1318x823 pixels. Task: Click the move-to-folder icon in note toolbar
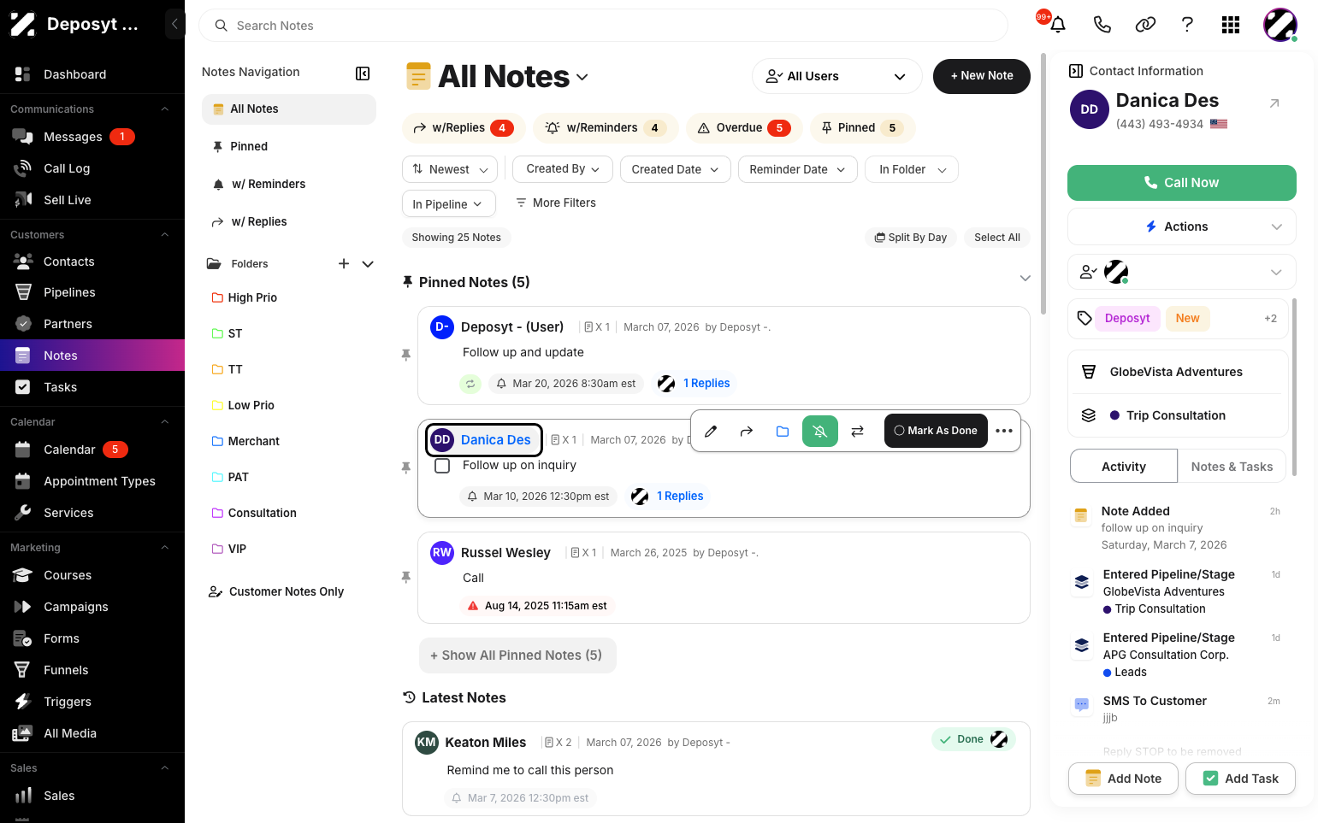(783, 432)
